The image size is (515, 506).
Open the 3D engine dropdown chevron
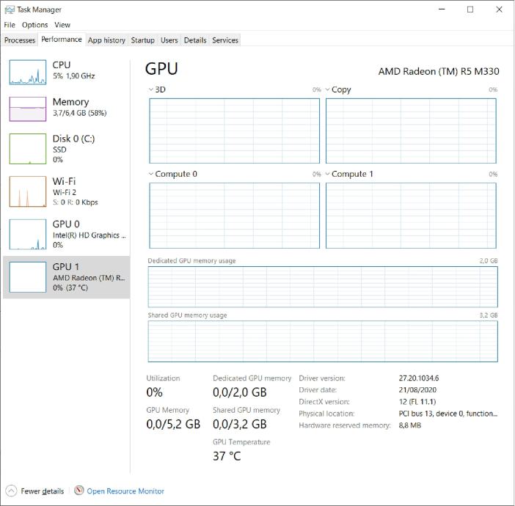(150, 89)
